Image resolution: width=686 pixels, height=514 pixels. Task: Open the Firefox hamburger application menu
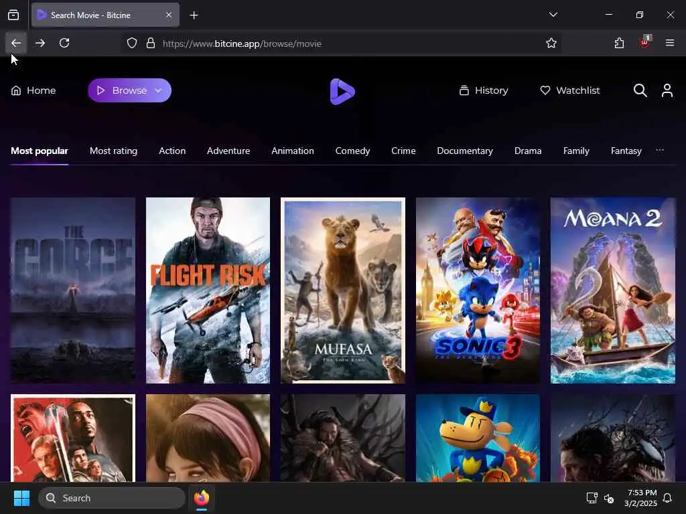tap(670, 43)
